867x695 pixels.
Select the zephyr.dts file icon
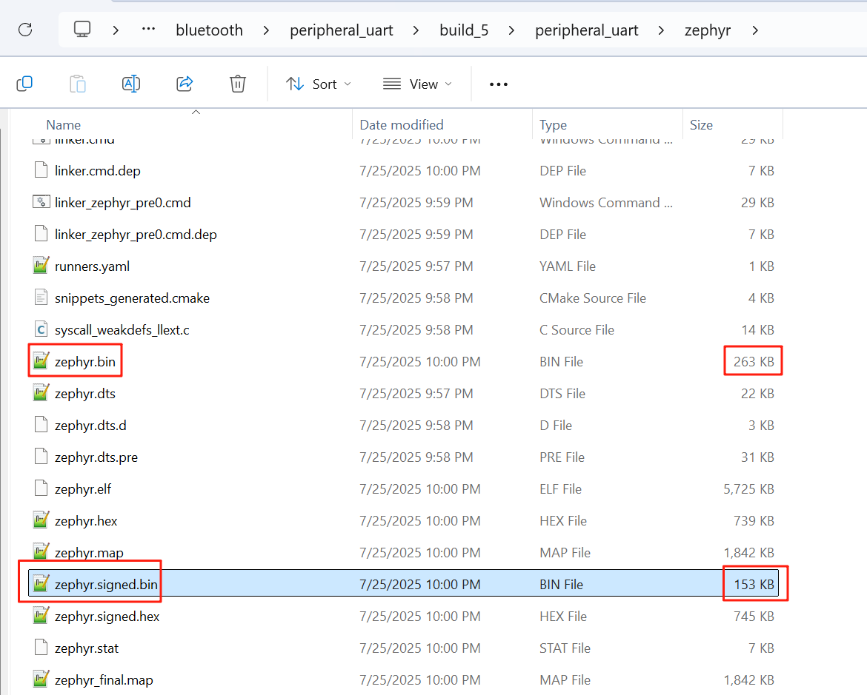pyautogui.click(x=41, y=393)
